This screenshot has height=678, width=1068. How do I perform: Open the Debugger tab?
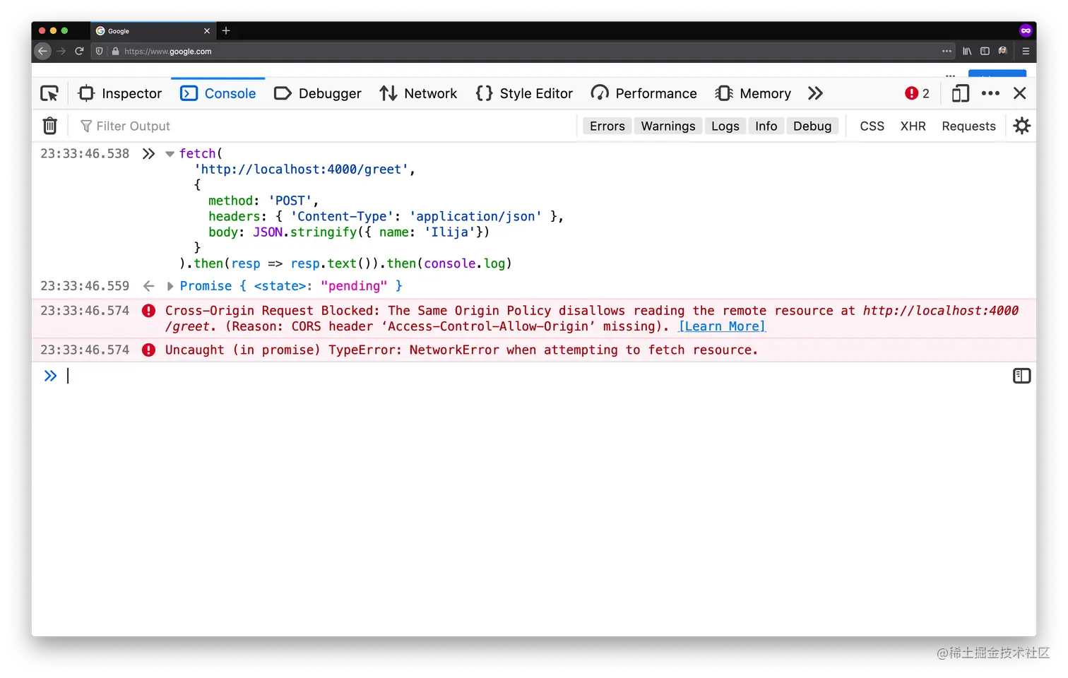point(317,93)
